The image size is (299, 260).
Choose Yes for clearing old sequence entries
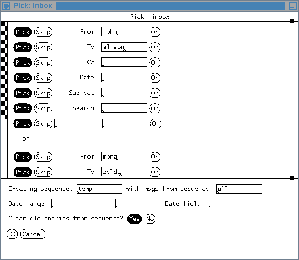(134, 219)
